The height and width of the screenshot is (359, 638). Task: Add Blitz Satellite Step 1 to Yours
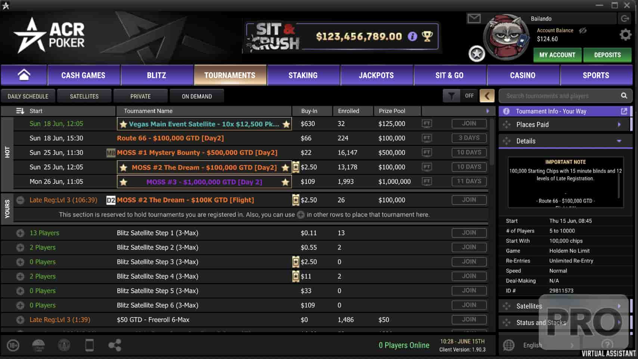(x=20, y=233)
